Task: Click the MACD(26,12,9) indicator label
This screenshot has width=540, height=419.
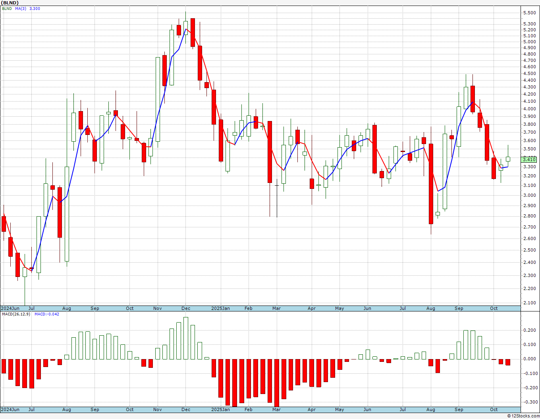Action: pyautogui.click(x=16, y=314)
